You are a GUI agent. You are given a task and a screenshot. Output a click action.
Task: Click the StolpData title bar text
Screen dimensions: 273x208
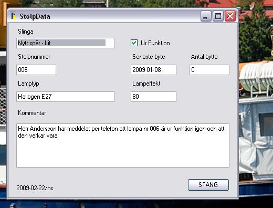tap(35, 16)
